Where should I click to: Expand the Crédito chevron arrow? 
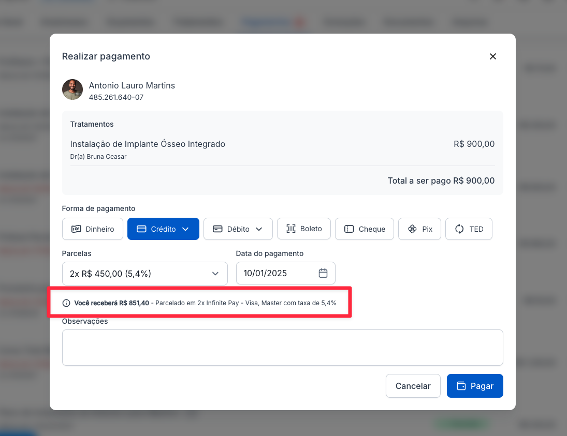pos(186,229)
